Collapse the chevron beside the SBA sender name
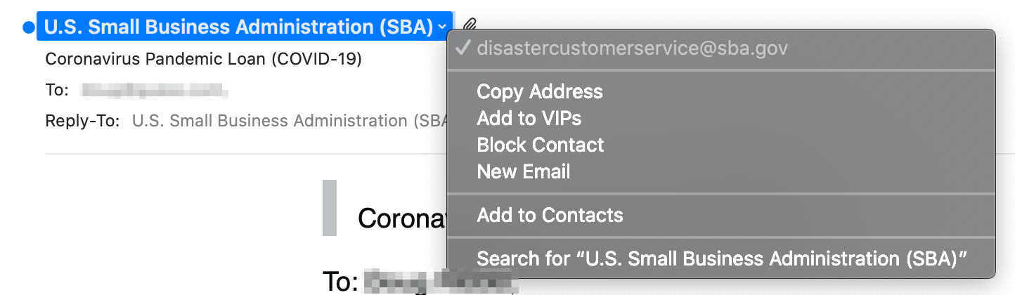Viewport: 1015px width, 295px height. click(441, 27)
